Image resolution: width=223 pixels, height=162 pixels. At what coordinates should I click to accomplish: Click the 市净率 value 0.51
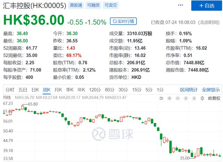[188, 55]
